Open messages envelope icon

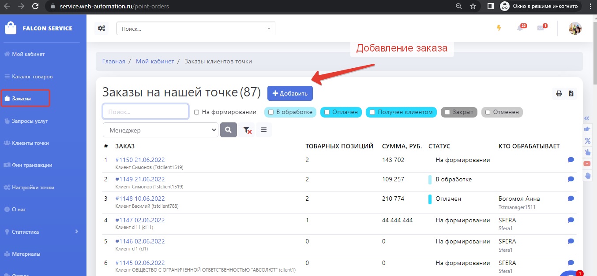[541, 28]
